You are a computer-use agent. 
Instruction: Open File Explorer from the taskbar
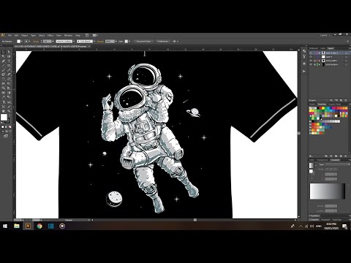coord(17,226)
